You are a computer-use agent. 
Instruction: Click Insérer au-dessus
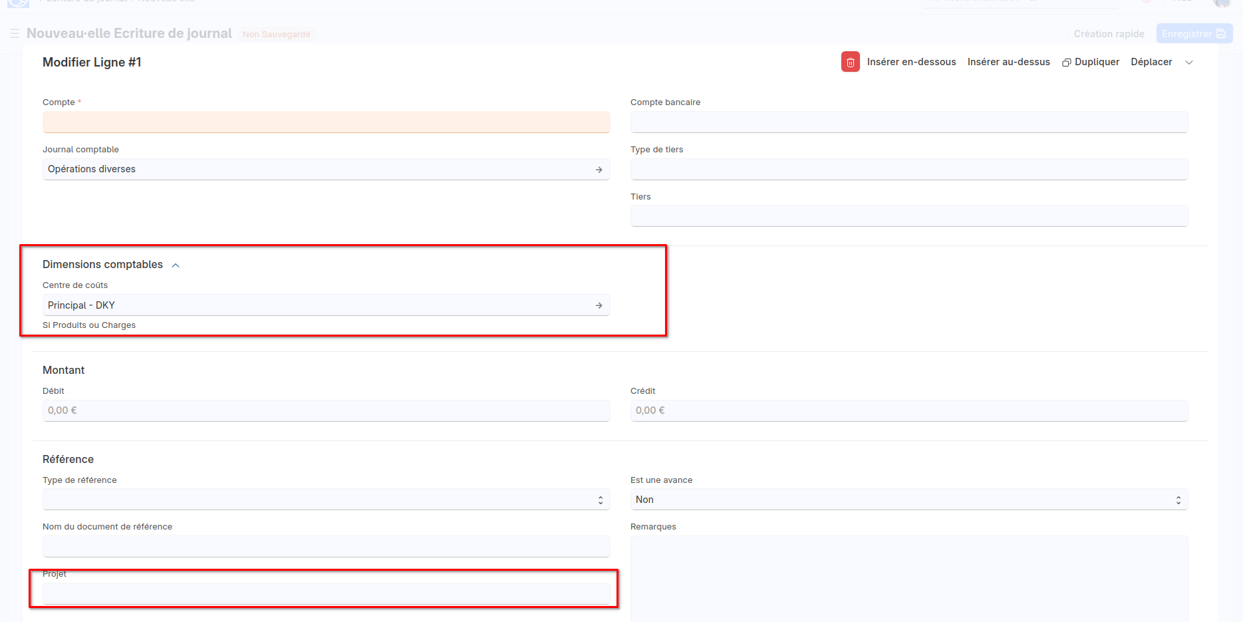tap(1008, 62)
